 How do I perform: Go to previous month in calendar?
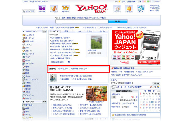pos(145,91)
